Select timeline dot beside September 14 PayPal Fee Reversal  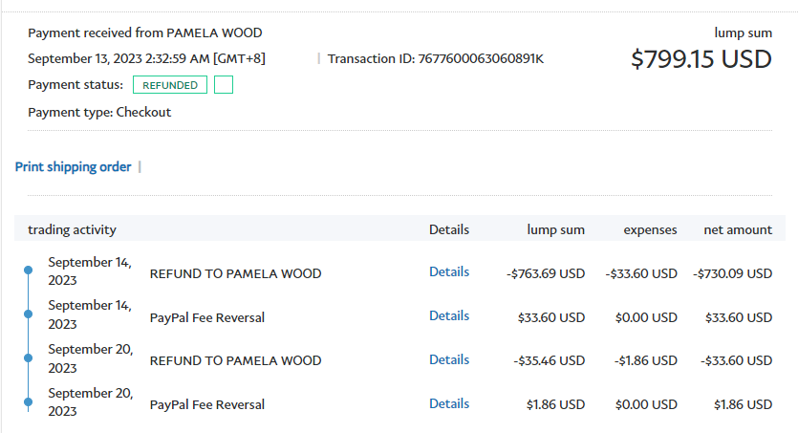point(28,314)
